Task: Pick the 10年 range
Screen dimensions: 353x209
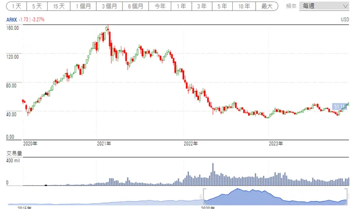Action: [244, 6]
